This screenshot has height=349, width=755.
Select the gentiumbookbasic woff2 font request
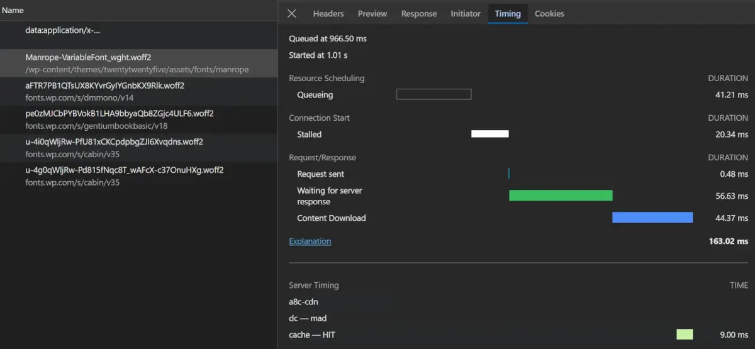pyautogui.click(x=138, y=119)
